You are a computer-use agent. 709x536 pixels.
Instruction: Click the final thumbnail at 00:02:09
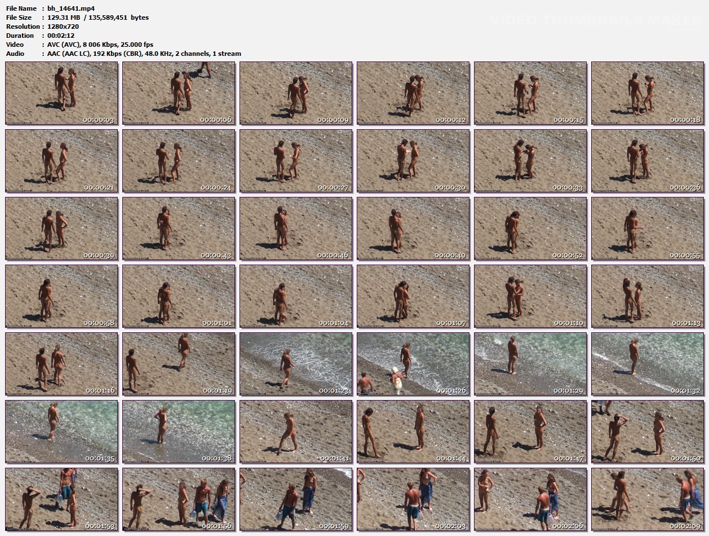[x=648, y=499]
